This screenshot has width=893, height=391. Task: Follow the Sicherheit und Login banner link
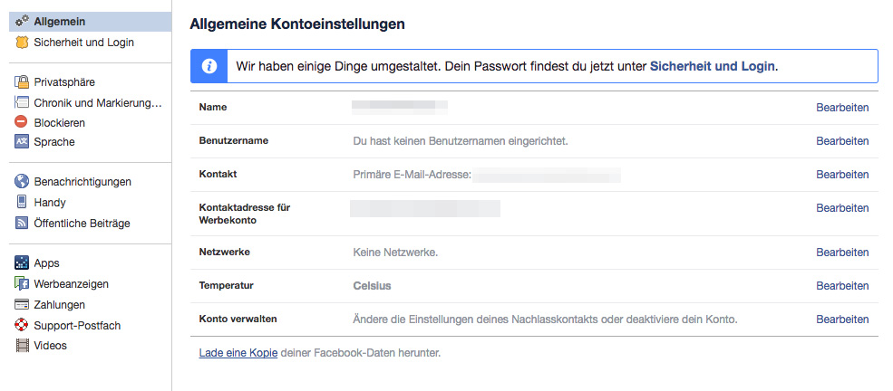tap(712, 66)
